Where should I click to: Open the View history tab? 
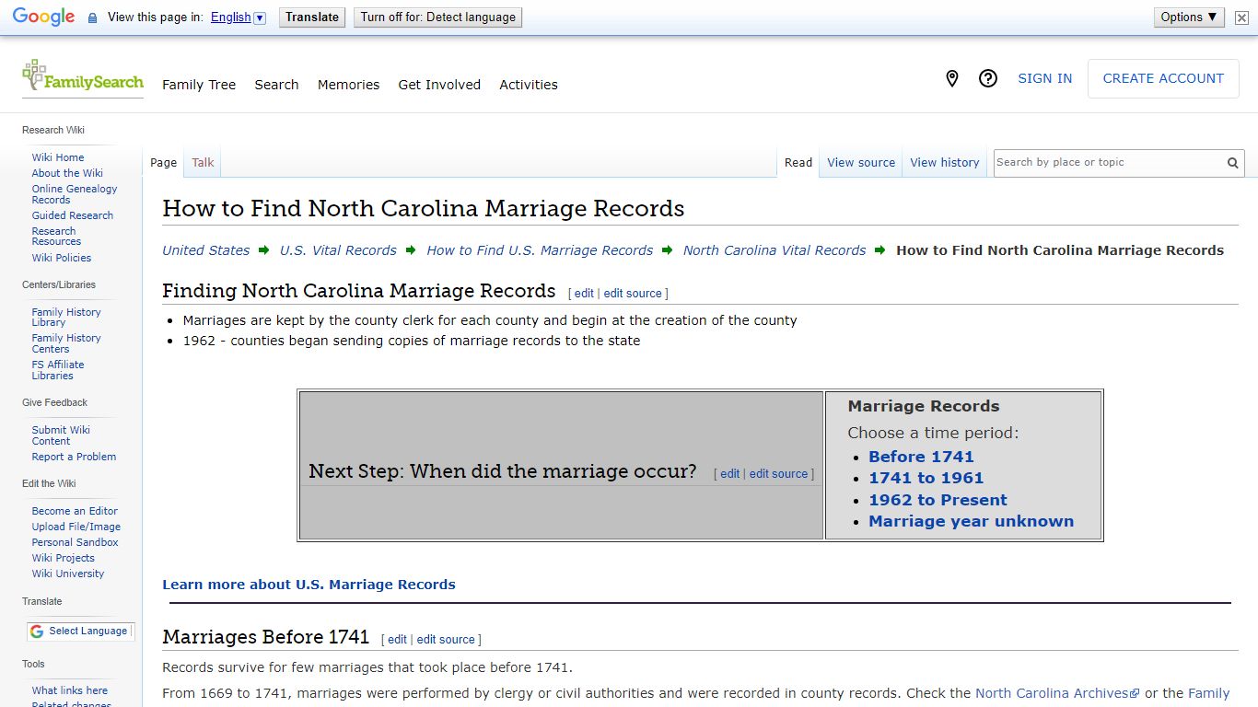944,162
